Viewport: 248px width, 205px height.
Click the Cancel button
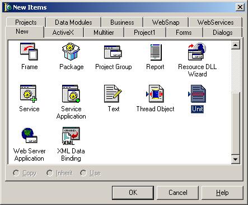pos(178,193)
